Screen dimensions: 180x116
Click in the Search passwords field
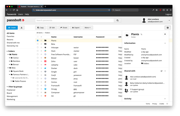[75, 20]
